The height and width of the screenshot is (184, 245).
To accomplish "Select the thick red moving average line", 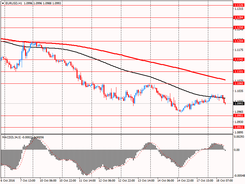I will point(122,55).
